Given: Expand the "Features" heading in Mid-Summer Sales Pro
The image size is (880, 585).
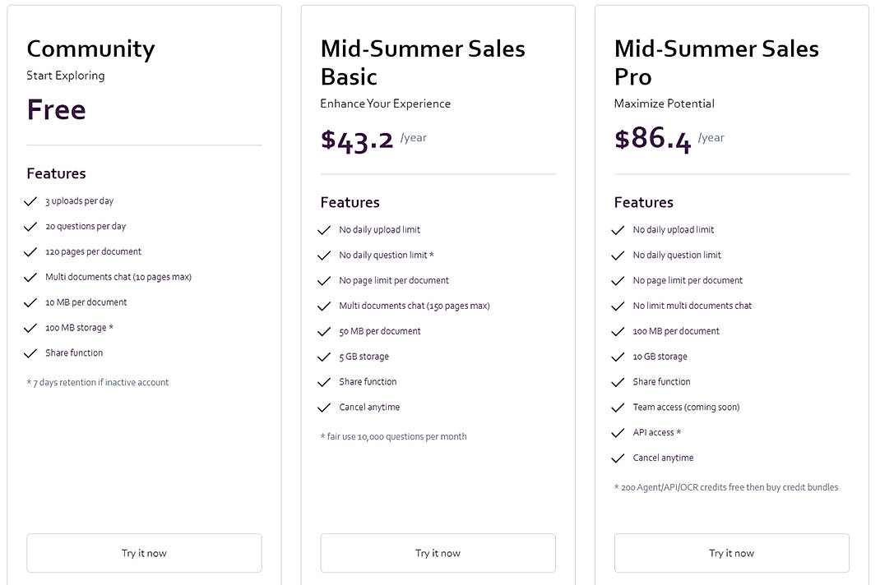Looking at the screenshot, I should pyautogui.click(x=643, y=202).
